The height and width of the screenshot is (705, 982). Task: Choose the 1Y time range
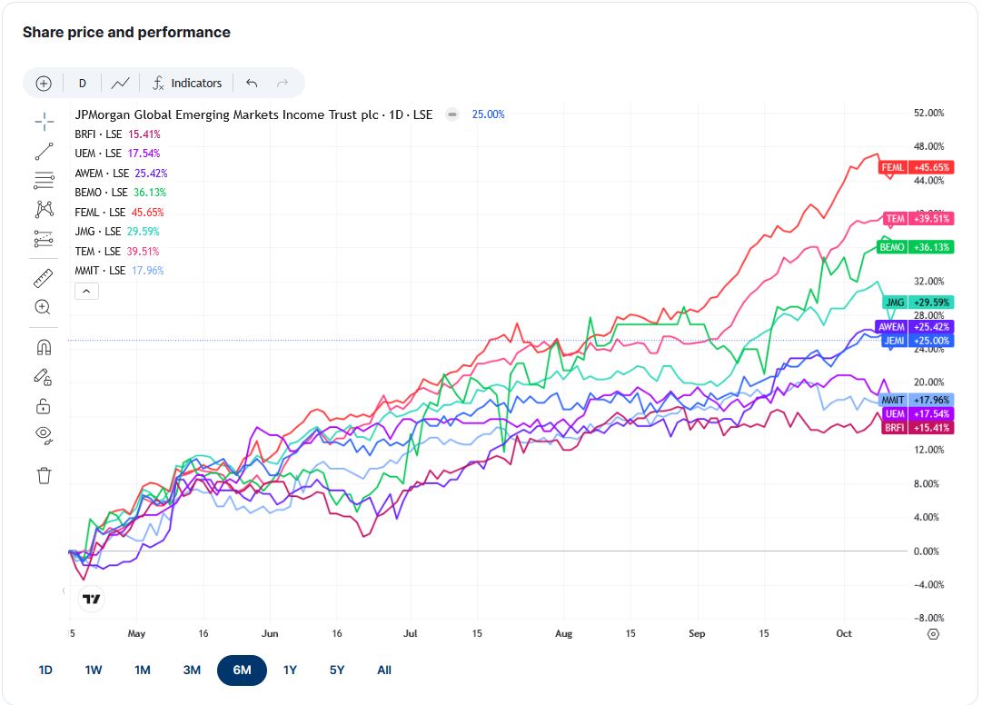pyautogui.click(x=290, y=670)
